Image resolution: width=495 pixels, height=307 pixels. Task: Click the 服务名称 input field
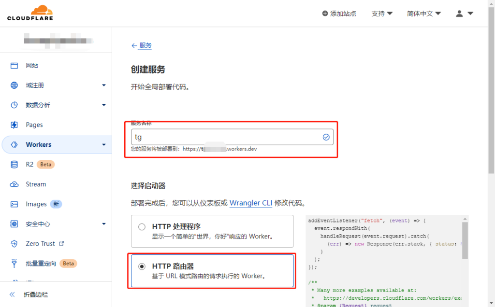(x=225, y=137)
